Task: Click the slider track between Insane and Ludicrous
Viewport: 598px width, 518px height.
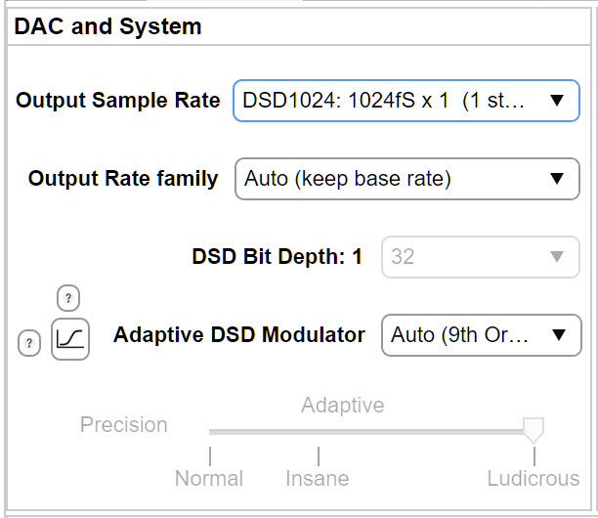Action: tap(425, 430)
